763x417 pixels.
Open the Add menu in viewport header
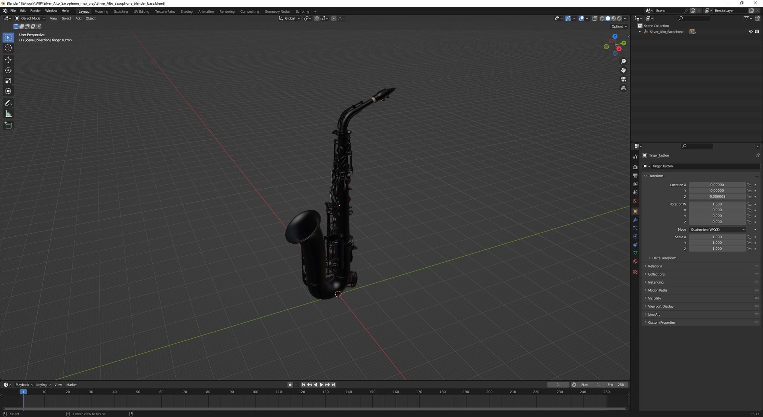point(78,18)
